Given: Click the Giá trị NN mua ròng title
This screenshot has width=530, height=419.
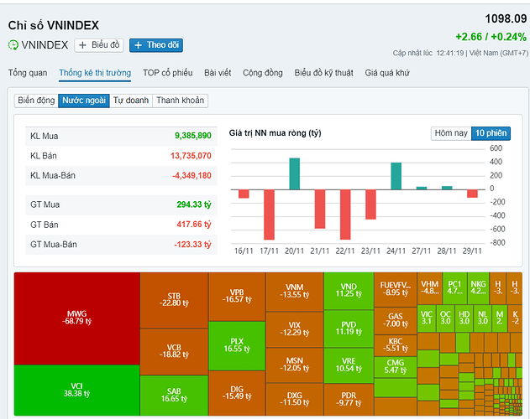Looking at the screenshot, I should click(275, 133).
